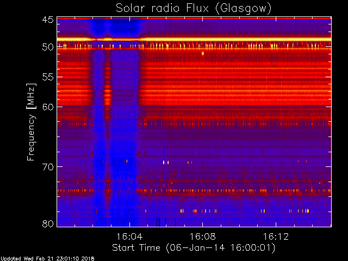The width and height of the screenshot is (348, 261).
Task: Click the bright yellow emission band near 49 MHz
Action: pos(194,39)
